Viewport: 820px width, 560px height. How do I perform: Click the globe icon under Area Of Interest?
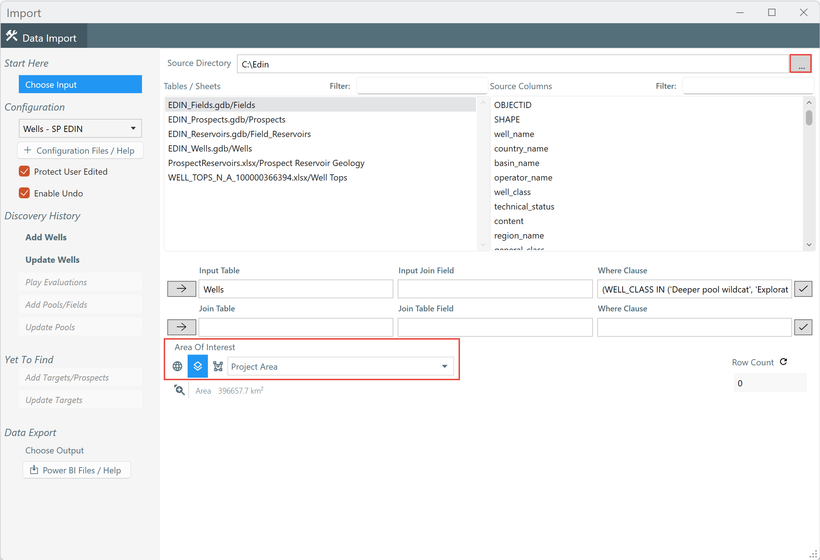pos(177,366)
